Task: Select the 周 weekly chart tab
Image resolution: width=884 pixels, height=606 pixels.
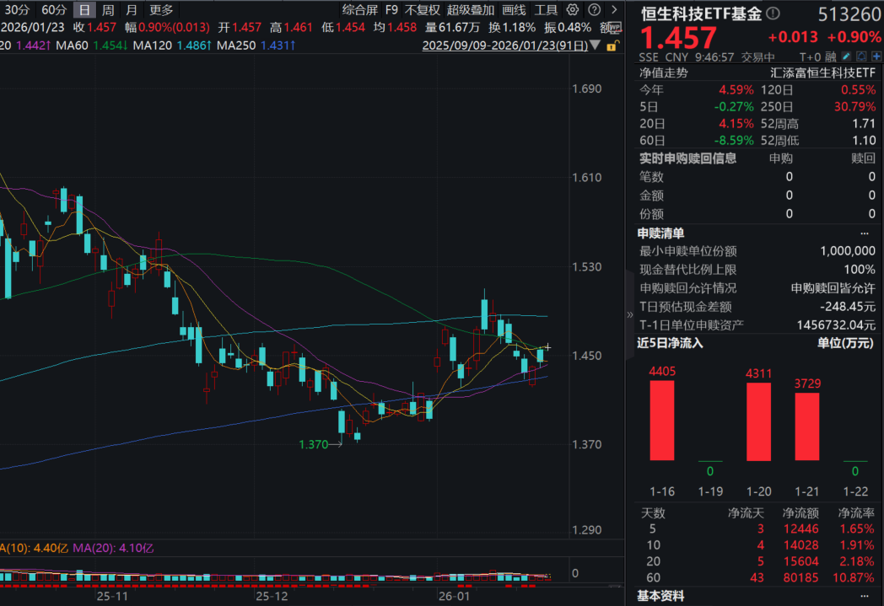Action: click(108, 10)
